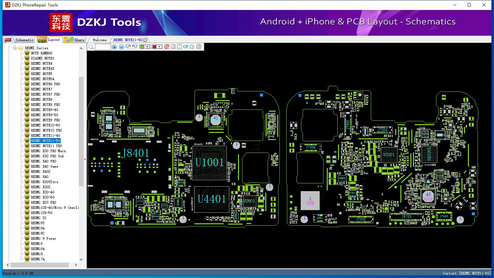Open the green color dropdown arrow
The width and height of the screenshot is (494, 278).
click(x=147, y=47)
